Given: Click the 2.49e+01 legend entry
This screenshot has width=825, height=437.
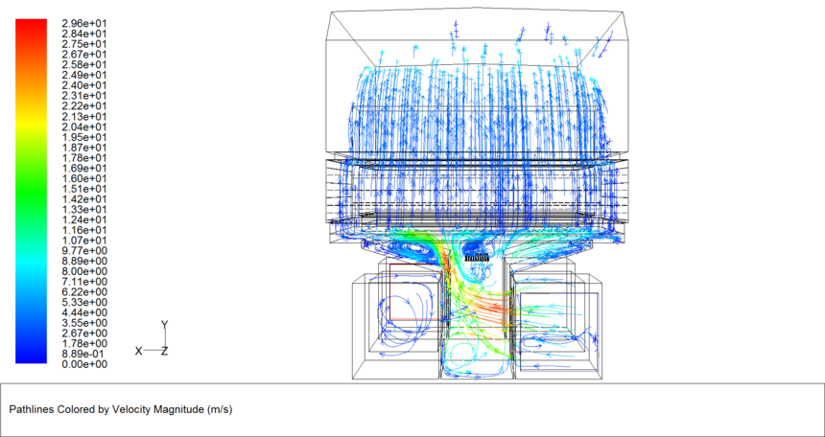Looking at the screenshot, I should (84, 75).
